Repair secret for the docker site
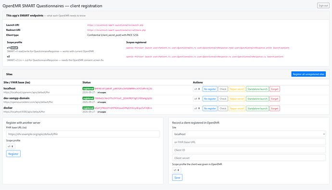This screenshot has height=190, width=332. 237,109
